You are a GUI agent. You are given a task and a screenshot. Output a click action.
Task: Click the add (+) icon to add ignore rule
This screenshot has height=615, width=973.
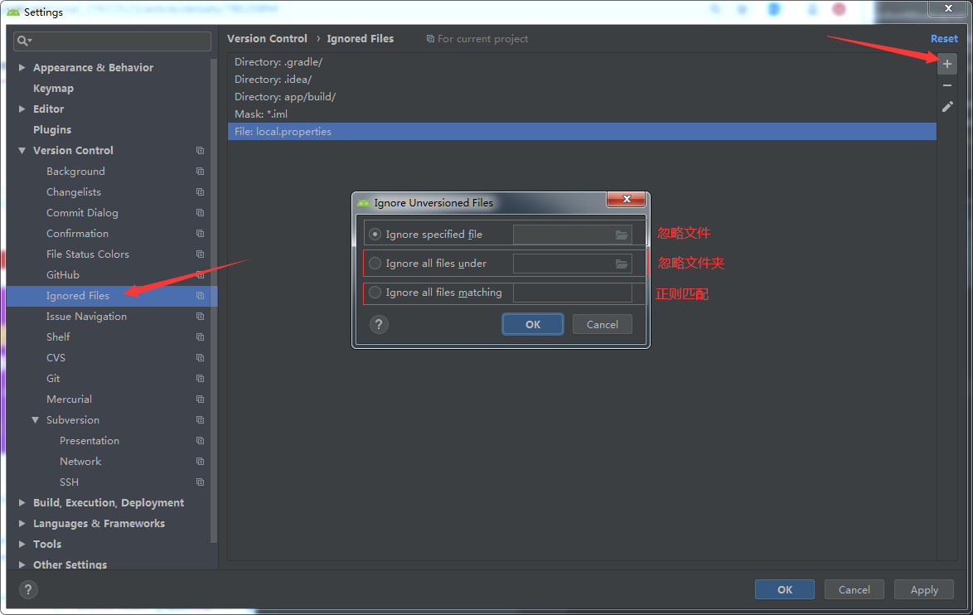pos(946,63)
